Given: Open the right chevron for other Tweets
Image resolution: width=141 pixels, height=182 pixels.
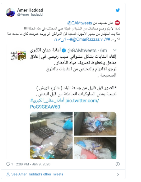Looking at the screenshot, I should [x=118, y=174].
